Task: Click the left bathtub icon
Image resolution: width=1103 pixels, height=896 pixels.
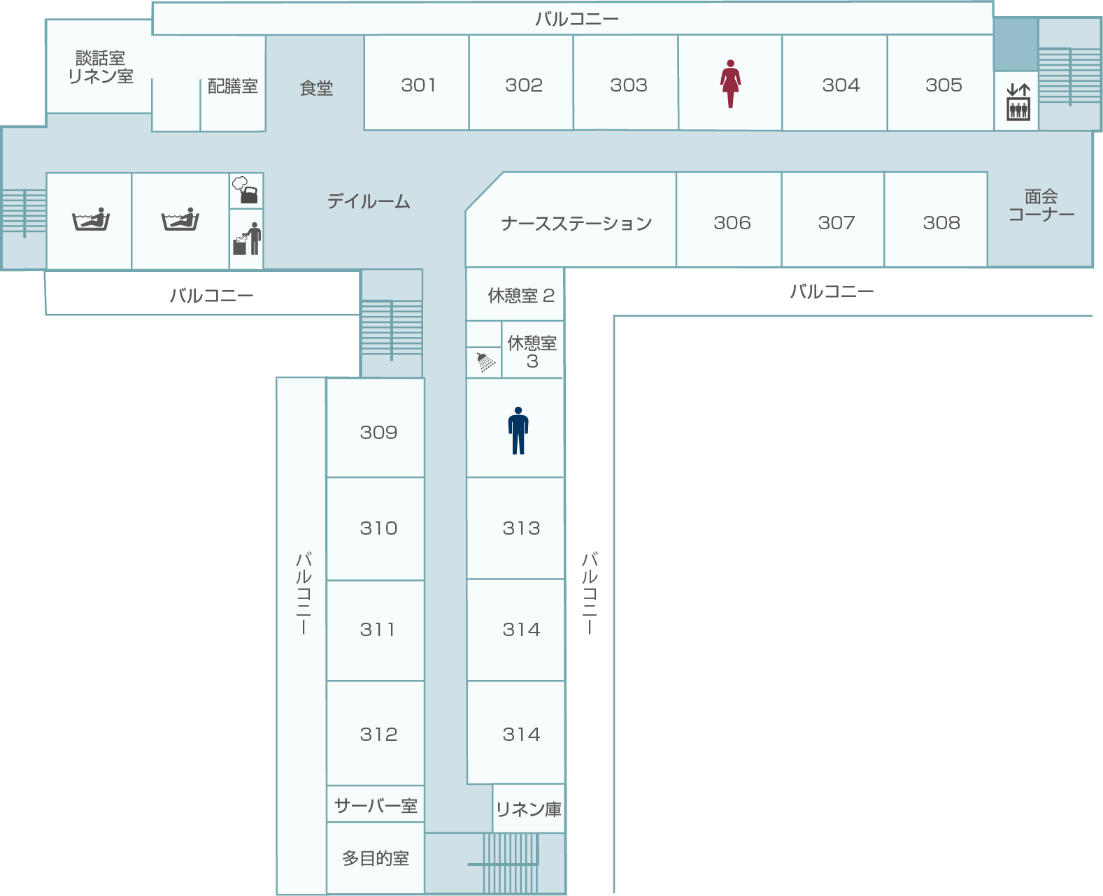Action: [91, 219]
